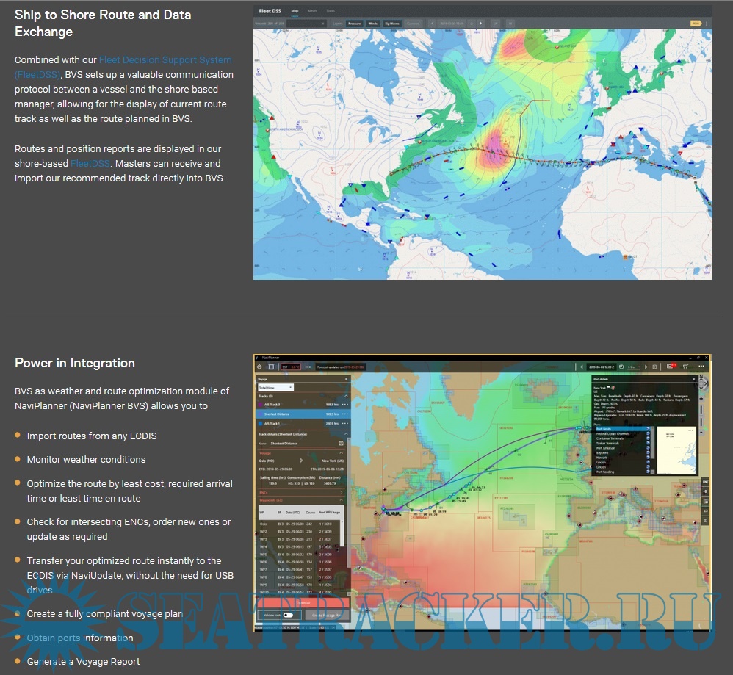
Task: Open the Alerts tab in Fleet DSS
Action: 312,12
